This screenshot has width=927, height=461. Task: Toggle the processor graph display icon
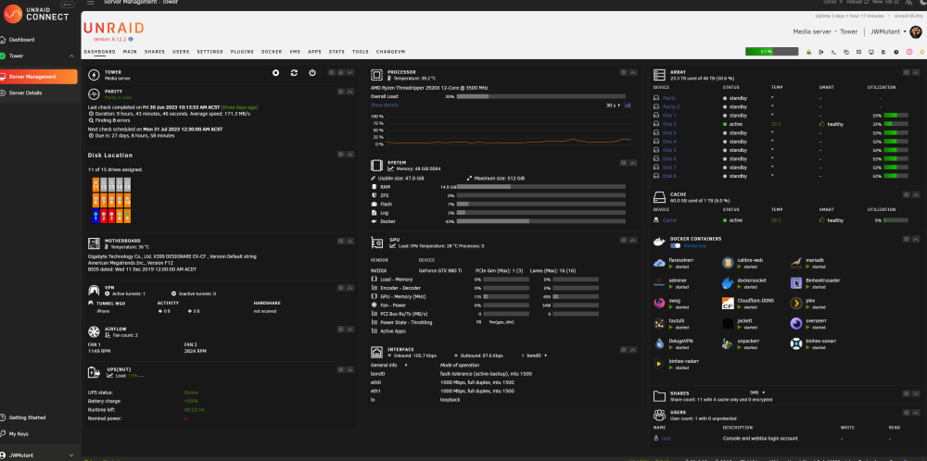pos(628,106)
